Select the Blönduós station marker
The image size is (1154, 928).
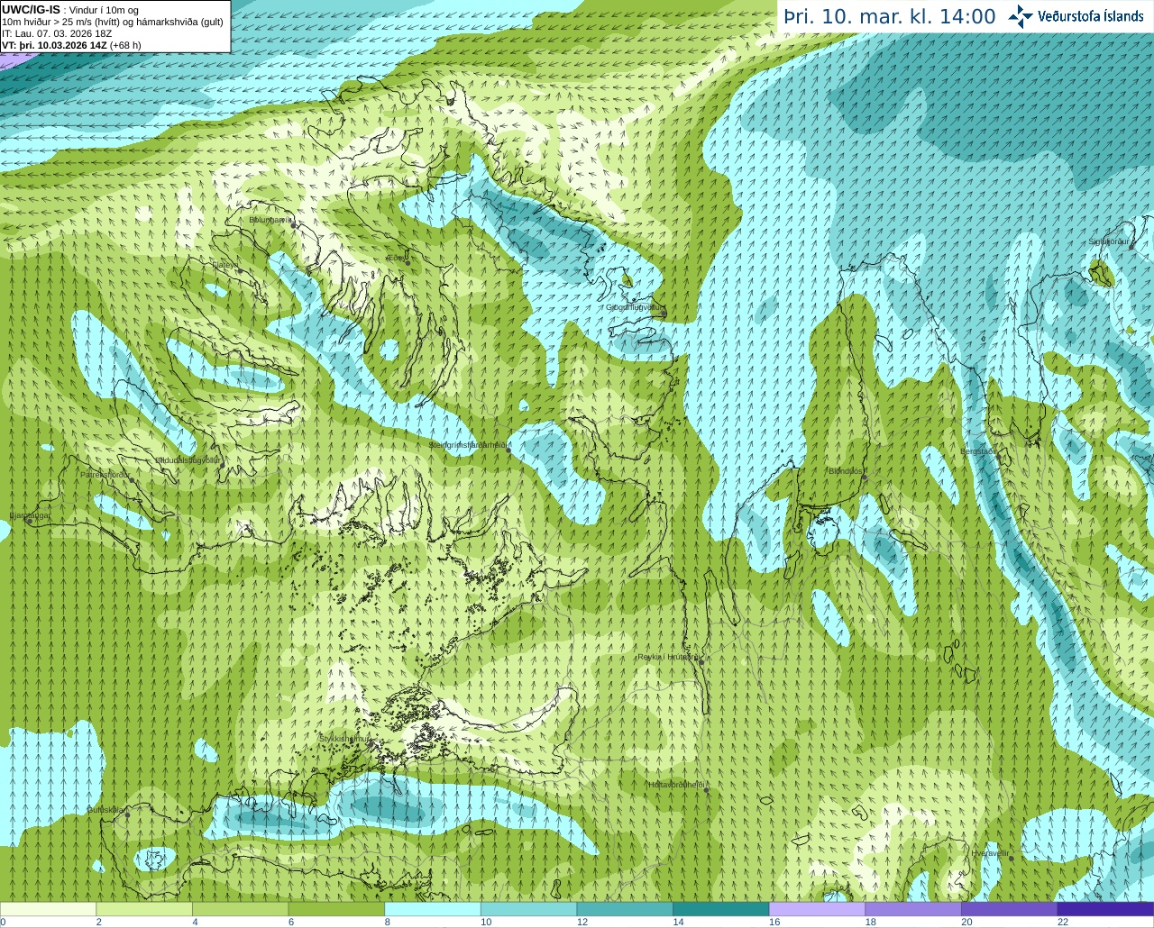[864, 478]
